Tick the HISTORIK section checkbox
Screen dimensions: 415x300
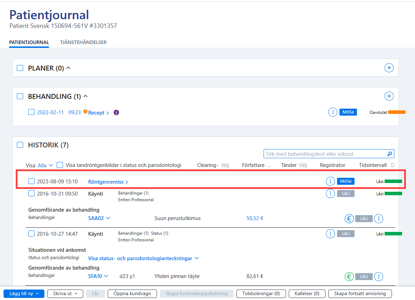click(20, 145)
